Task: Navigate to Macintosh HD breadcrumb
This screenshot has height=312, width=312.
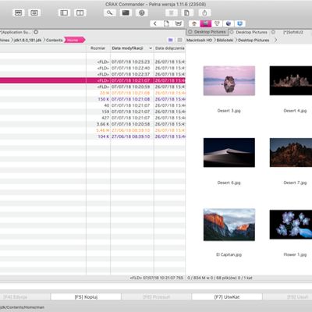Action: pos(199,41)
